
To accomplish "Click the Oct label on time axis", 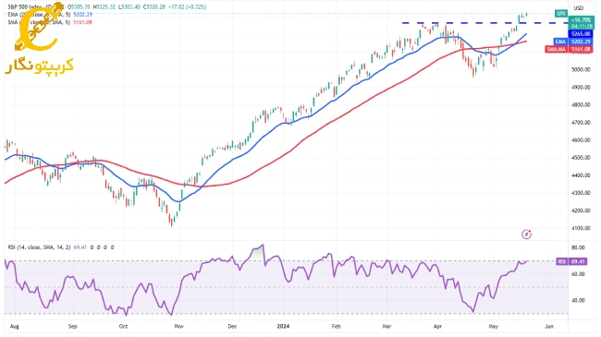I will pyautogui.click(x=123, y=327).
